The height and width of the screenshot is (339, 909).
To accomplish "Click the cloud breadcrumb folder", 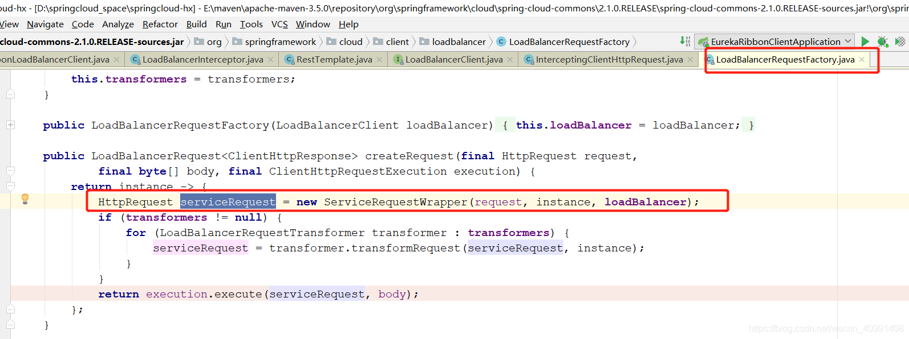I will tap(345, 42).
